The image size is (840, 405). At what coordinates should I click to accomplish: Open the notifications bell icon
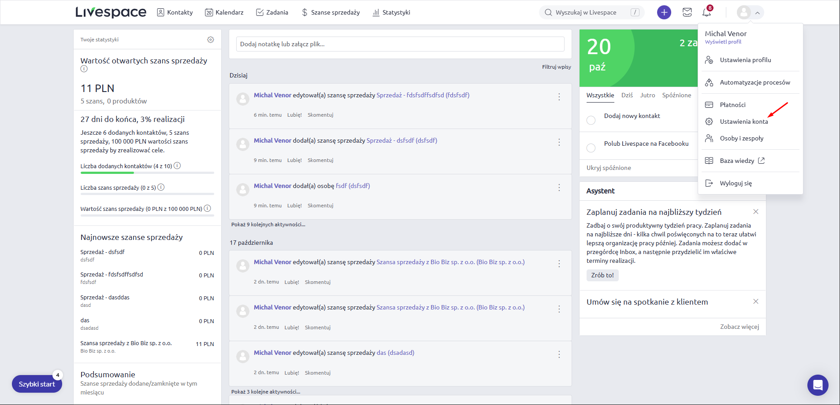tap(706, 12)
